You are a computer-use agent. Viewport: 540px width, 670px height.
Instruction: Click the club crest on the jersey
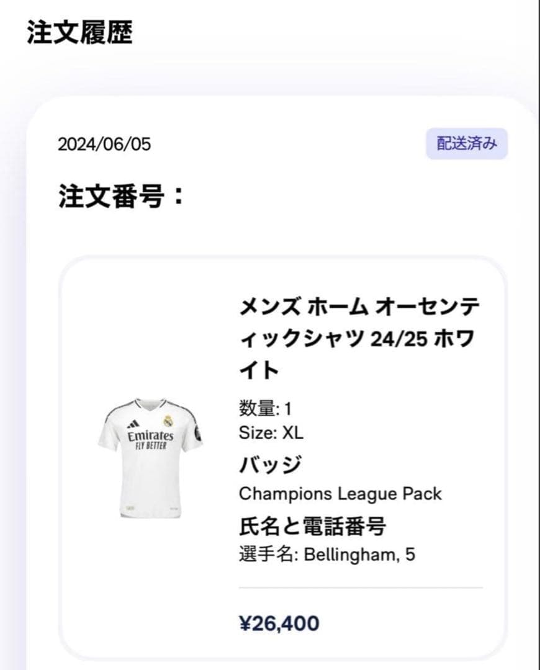[x=168, y=422]
